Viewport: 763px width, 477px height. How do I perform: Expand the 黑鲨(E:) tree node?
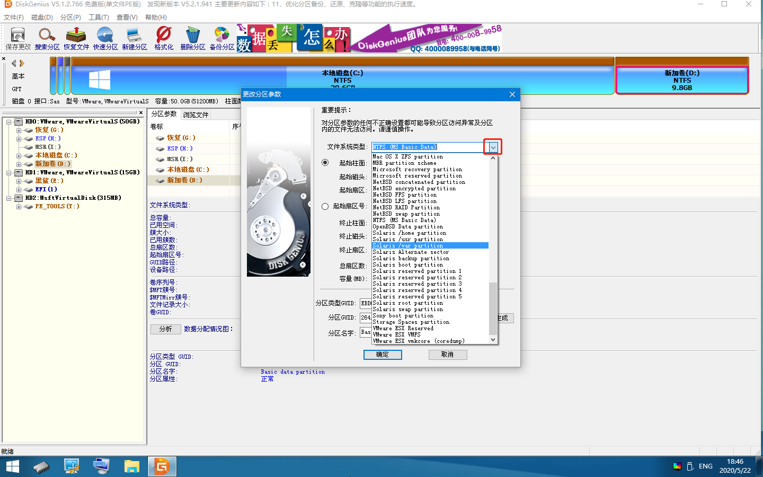(x=19, y=181)
